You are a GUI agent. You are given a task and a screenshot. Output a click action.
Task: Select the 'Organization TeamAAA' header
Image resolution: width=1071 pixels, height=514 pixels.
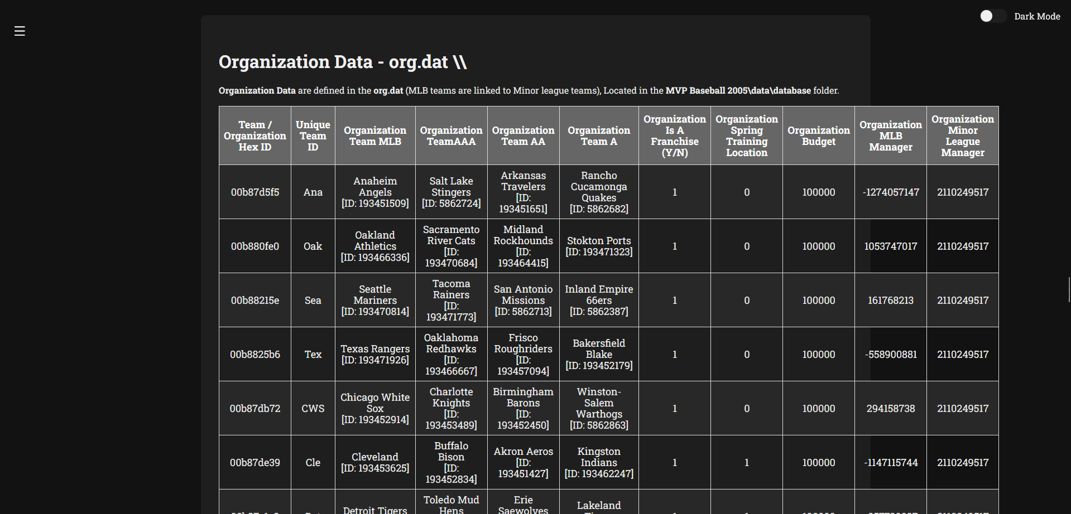[x=452, y=136]
